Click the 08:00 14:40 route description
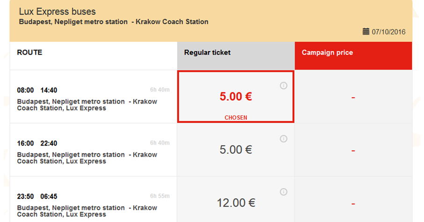 (87, 105)
